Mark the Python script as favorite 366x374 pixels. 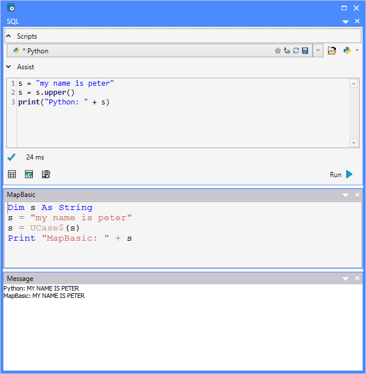point(277,51)
